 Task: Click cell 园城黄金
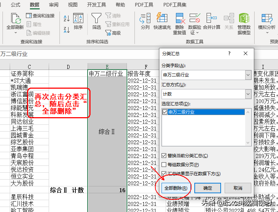(x=29, y=135)
